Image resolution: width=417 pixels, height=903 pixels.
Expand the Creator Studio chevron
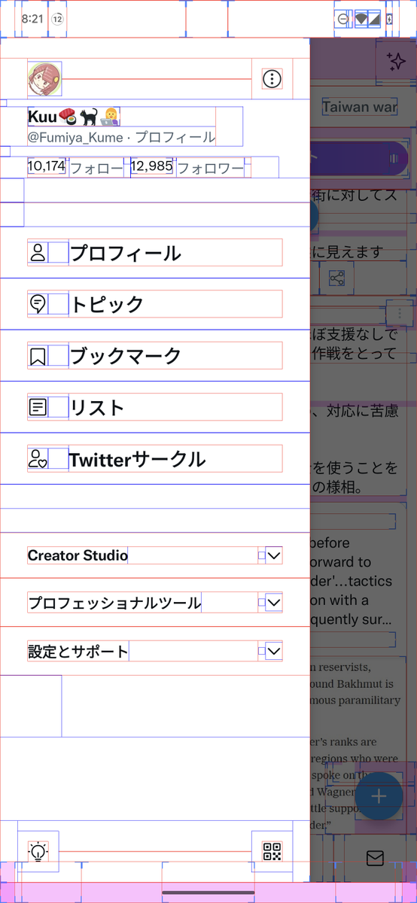[x=274, y=555]
